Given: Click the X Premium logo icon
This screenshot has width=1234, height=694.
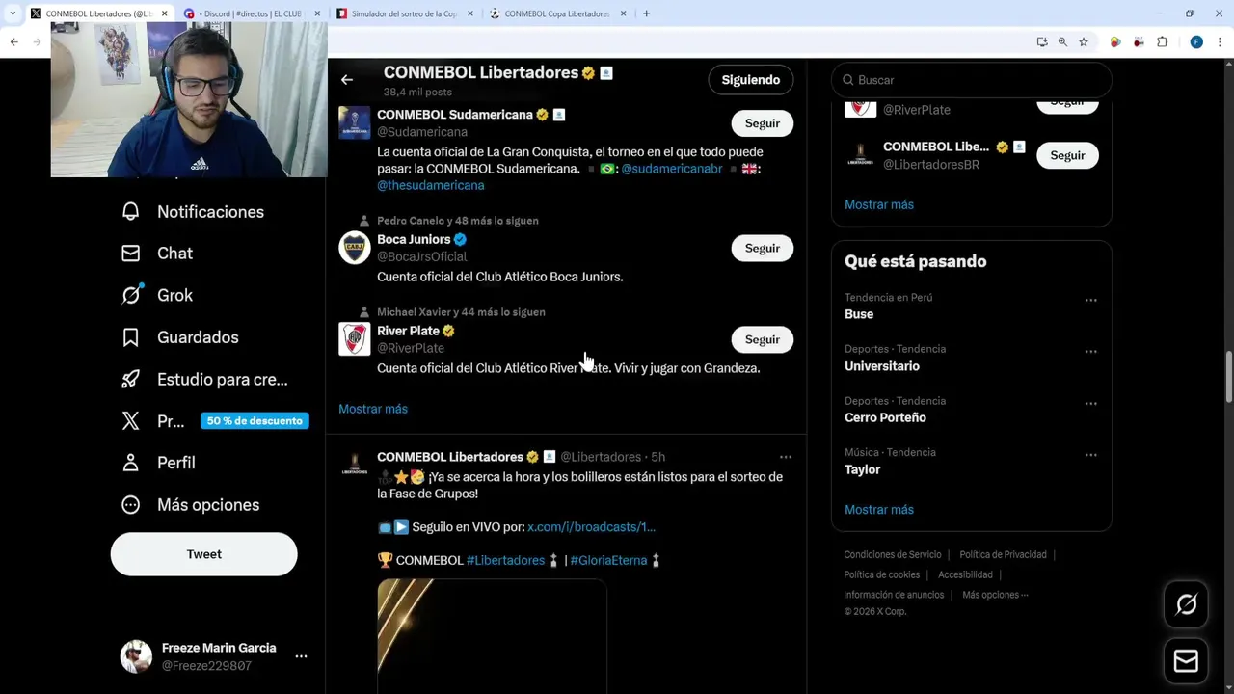Looking at the screenshot, I should (131, 421).
